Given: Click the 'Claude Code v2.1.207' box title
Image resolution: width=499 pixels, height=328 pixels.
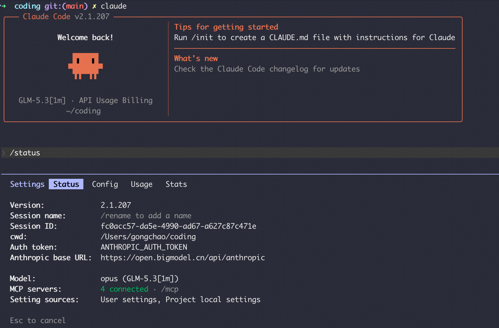Looking at the screenshot, I should (66, 17).
